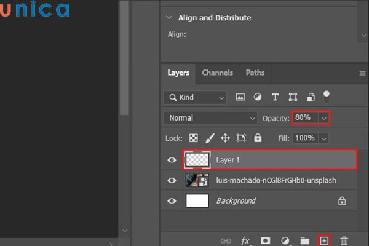Switch to the Paths tab
This screenshot has width=369, height=246.
[255, 73]
